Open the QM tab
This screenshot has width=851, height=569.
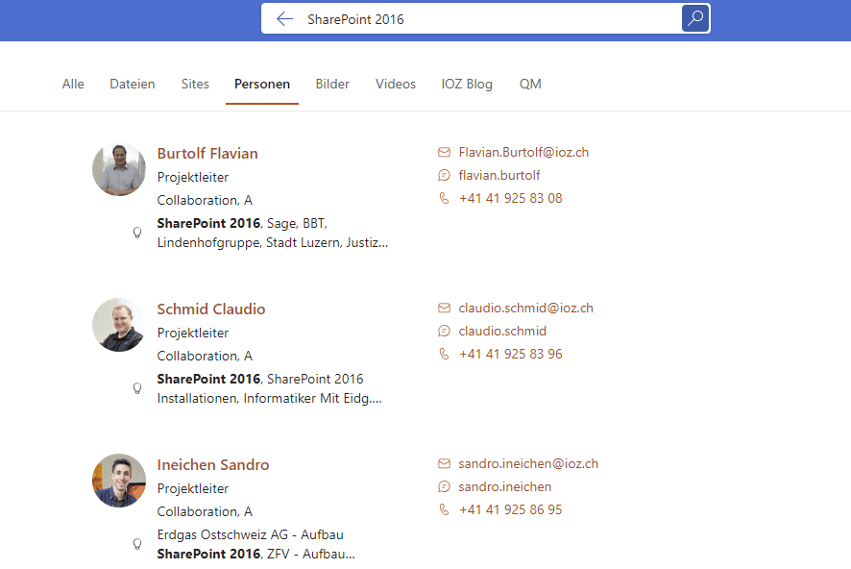coord(530,85)
